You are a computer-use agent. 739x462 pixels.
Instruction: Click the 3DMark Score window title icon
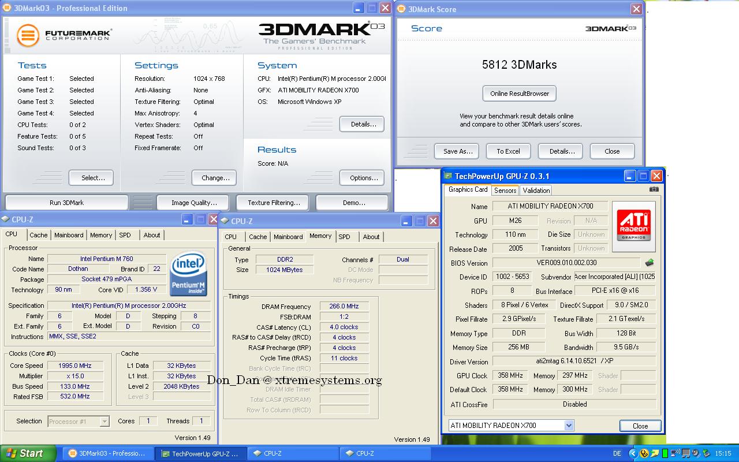[x=401, y=9]
